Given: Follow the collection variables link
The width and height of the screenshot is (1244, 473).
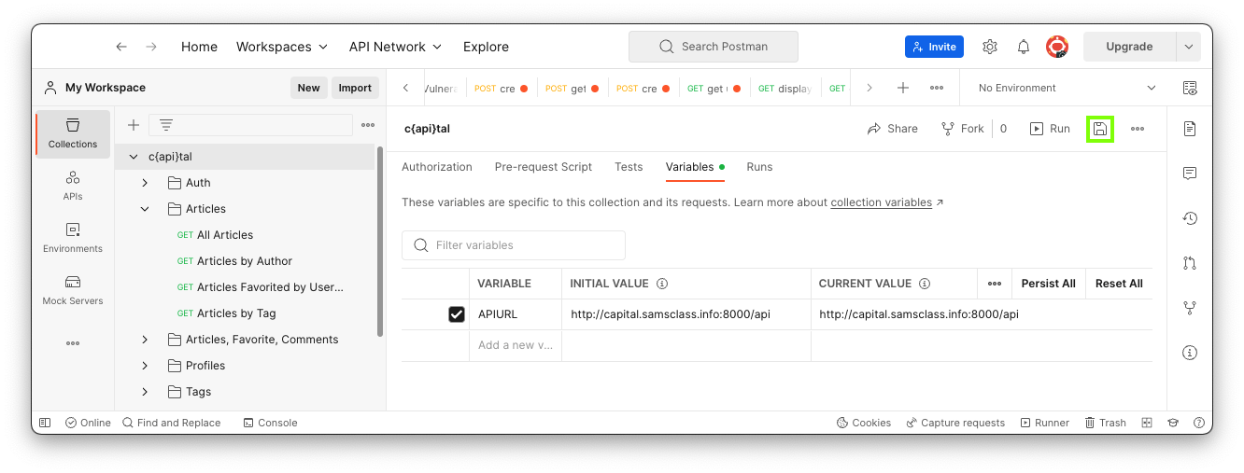Looking at the screenshot, I should [x=881, y=202].
